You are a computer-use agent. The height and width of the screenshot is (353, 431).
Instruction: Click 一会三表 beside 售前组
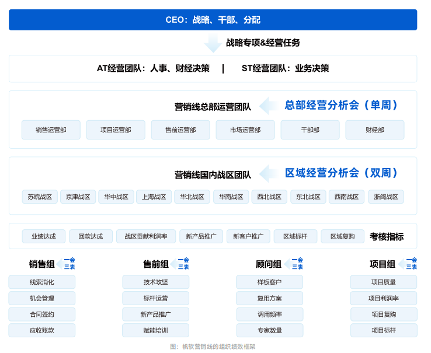(183, 264)
